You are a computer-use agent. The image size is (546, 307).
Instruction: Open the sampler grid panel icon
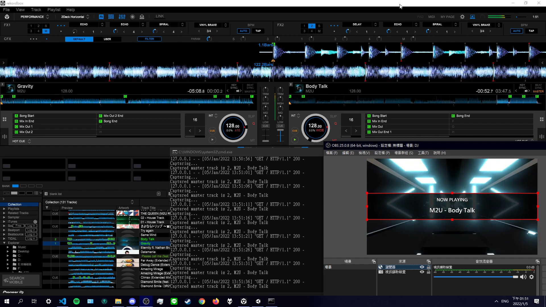click(111, 17)
